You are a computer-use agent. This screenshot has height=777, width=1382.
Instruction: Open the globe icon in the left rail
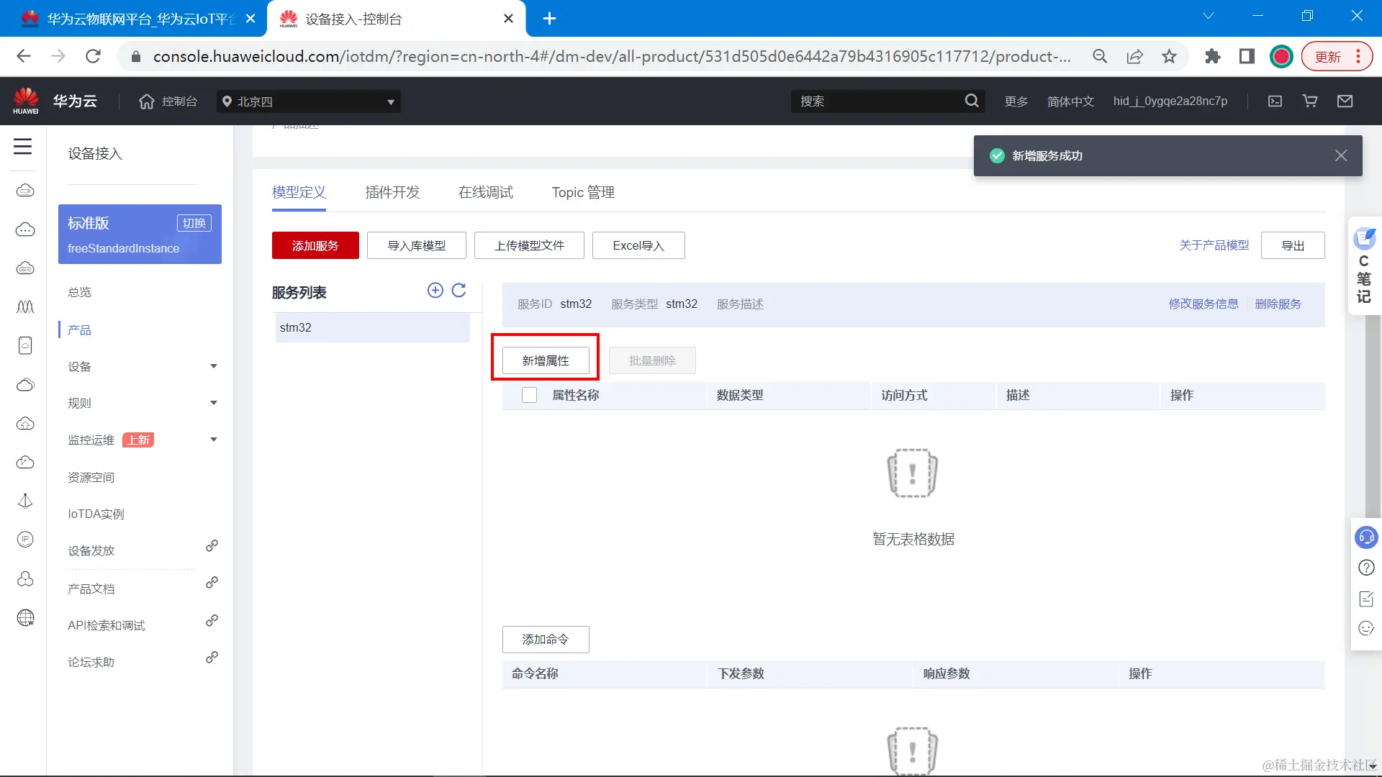[x=25, y=617]
